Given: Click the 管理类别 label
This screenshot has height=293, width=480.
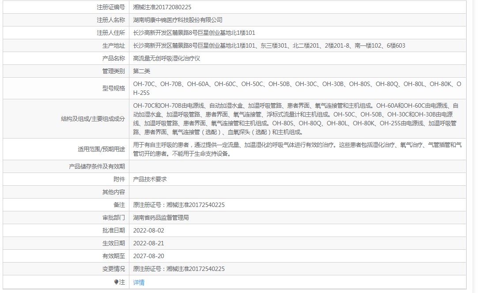Looking at the screenshot, I should pos(113,71).
